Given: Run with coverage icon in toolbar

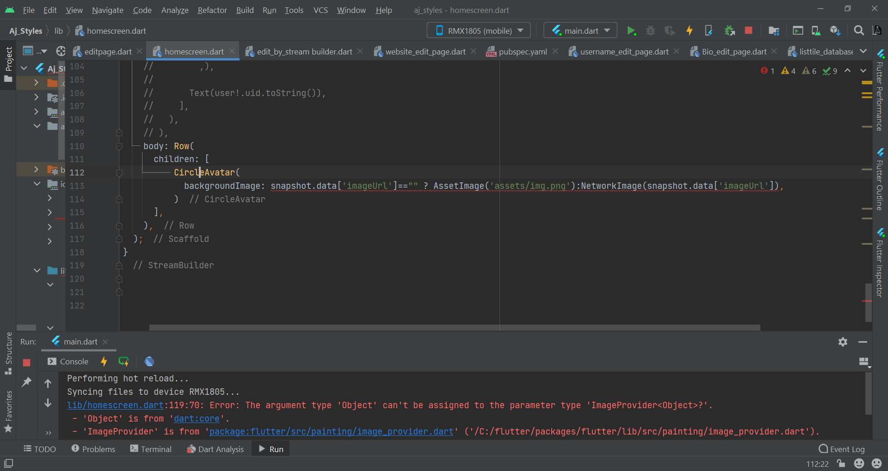Looking at the screenshot, I should tap(670, 30).
